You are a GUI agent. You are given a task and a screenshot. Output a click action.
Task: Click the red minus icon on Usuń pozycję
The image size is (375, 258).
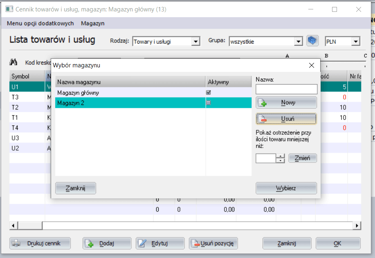pos(195,244)
